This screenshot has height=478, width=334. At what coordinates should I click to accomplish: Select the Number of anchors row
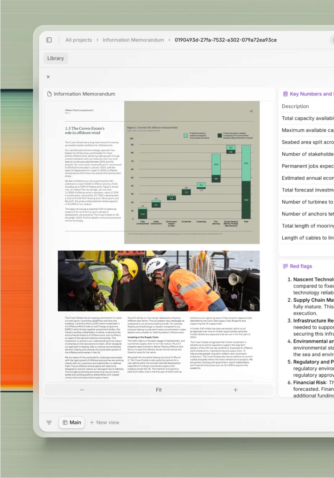308,214
